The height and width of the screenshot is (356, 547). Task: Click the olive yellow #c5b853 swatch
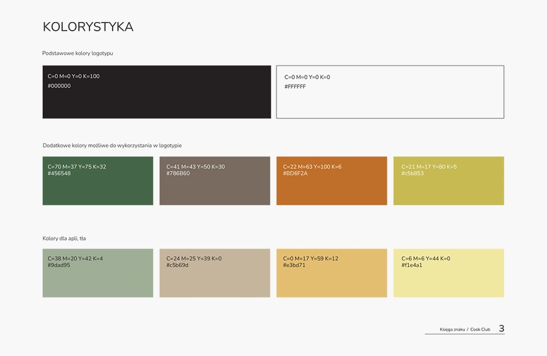448,187
